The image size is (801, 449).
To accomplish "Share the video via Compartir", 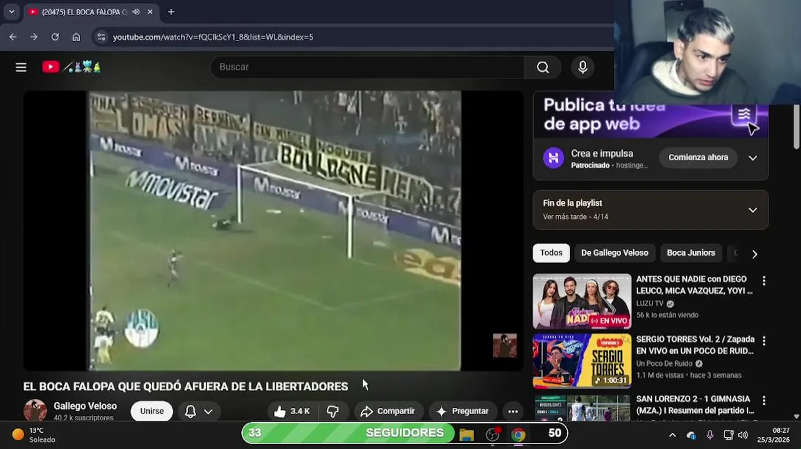I will tap(388, 411).
